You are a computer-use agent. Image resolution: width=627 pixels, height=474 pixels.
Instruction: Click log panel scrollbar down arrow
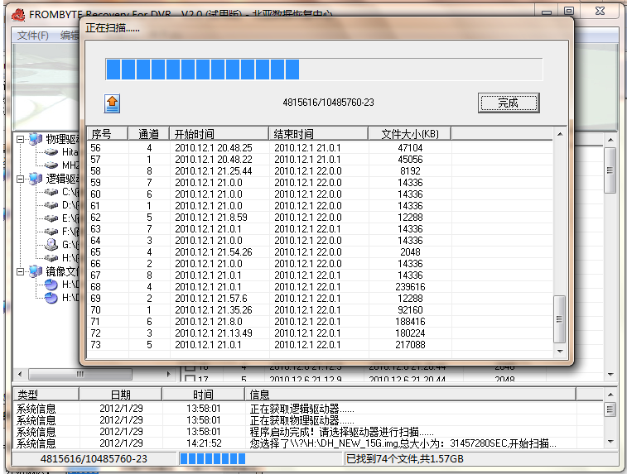point(610,441)
